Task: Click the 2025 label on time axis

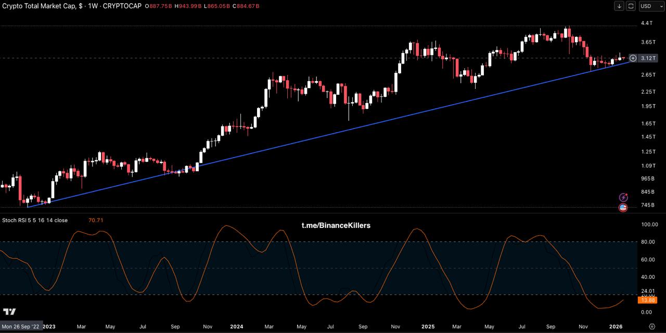Action: pyautogui.click(x=428, y=327)
